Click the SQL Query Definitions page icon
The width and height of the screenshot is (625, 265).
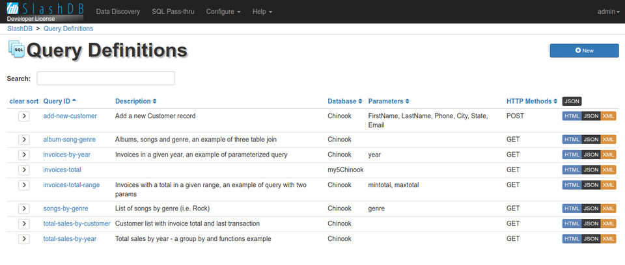[16, 49]
